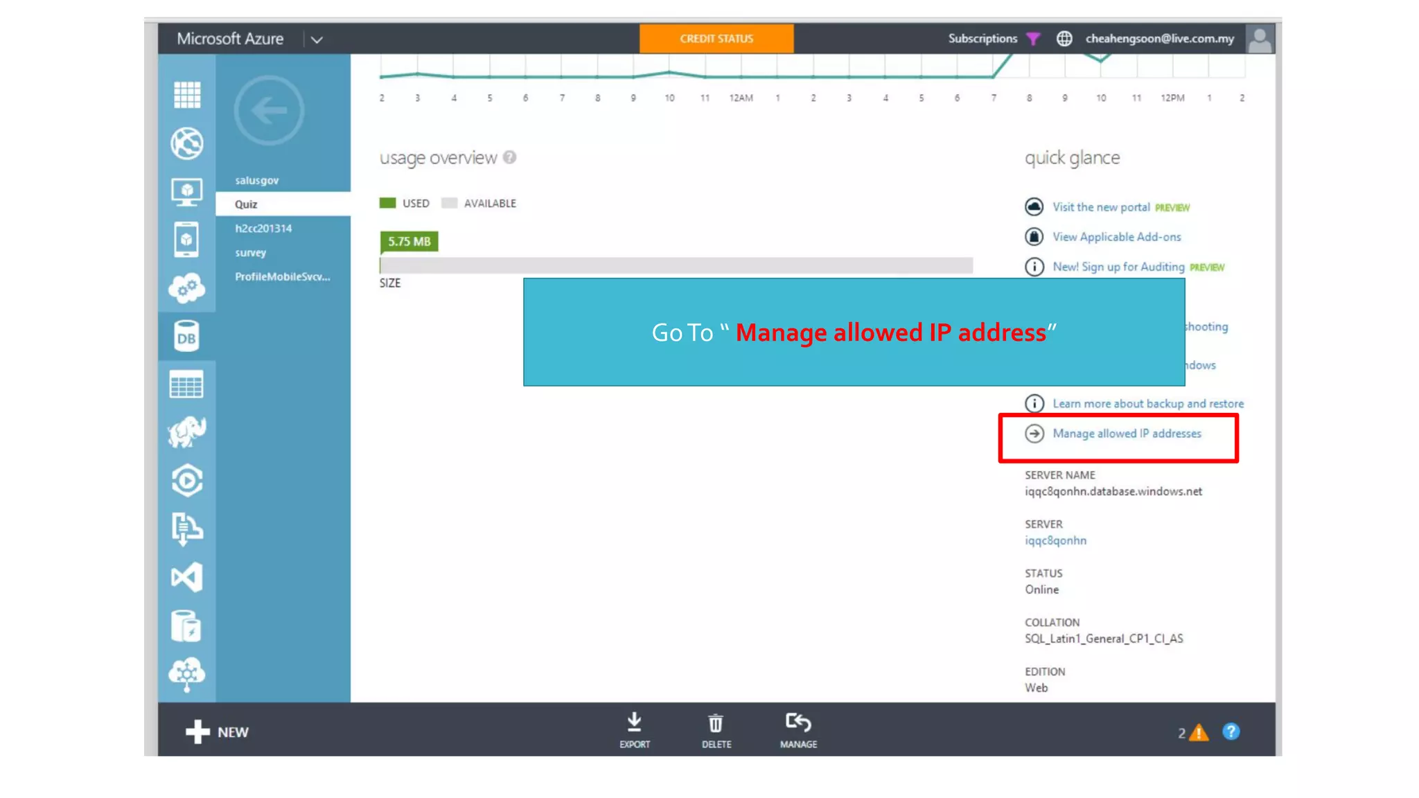The width and height of the screenshot is (1419, 798).
Task: Open Storage from the table grid icon
Action: [186, 384]
